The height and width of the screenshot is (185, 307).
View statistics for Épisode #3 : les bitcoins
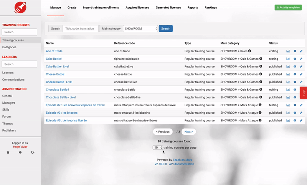coord(288,113)
